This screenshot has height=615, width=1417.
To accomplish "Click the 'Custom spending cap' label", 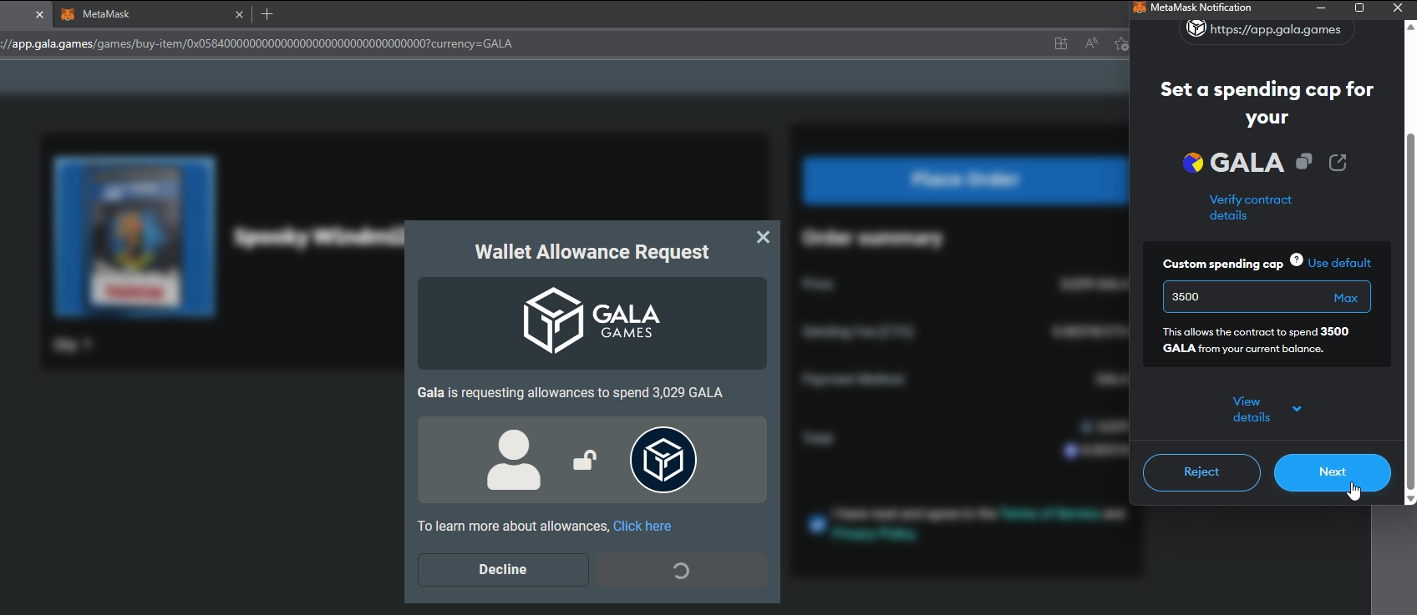I will click(x=1223, y=264).
